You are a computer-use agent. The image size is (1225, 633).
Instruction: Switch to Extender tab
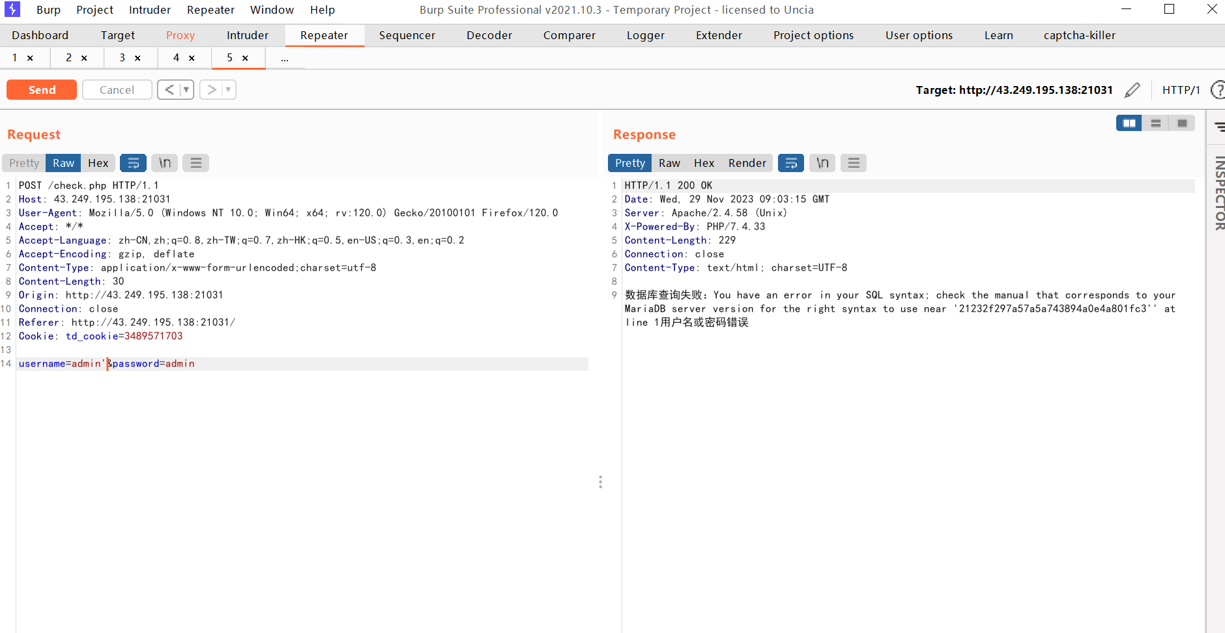click(719, 35)
